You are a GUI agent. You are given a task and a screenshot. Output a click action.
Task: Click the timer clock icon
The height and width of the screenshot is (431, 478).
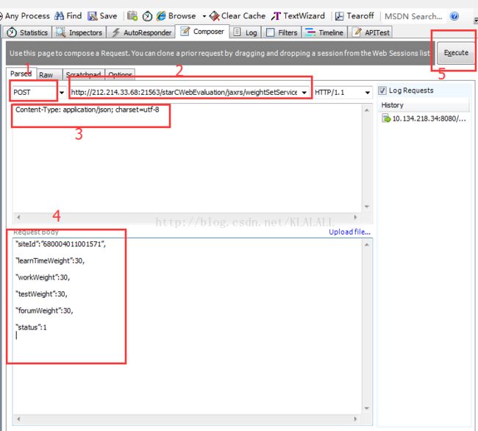(x=147, y=15)
